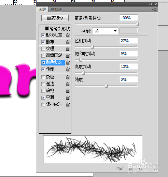This screenshot has width=168, height=177.
Task: Click the 形状动态 list entry label
Action: pyautogui.click(x=54, y=35)
